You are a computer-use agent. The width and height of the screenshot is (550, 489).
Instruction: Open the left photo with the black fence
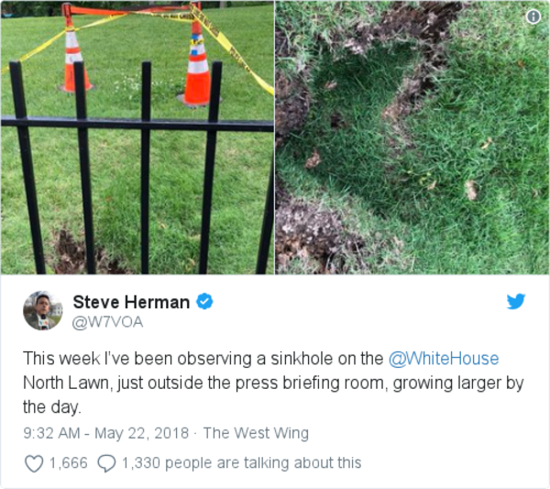137,138
